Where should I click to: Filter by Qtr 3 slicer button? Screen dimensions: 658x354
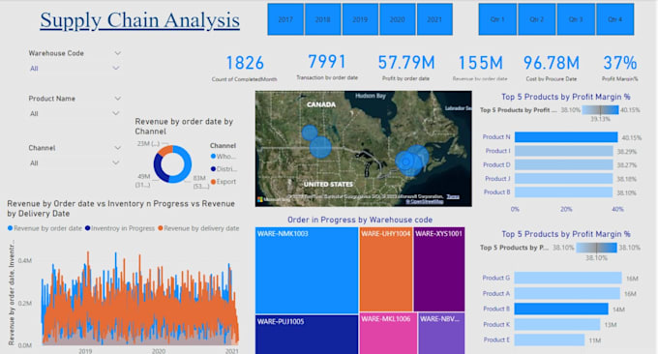576,19
